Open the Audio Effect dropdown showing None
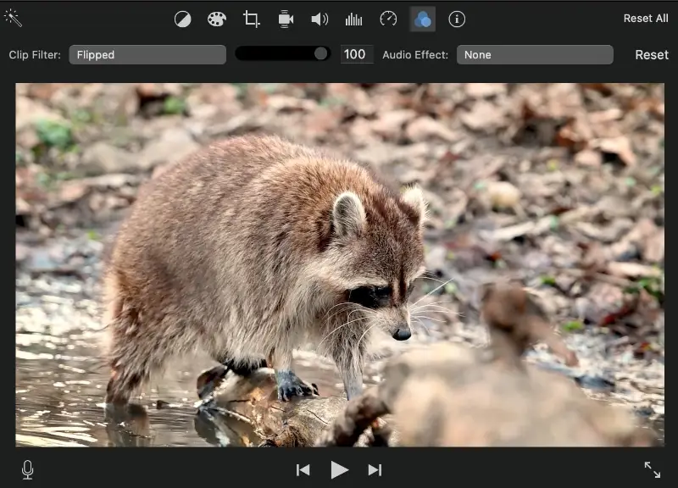This screenshot has height=488, width=678. 535,54
